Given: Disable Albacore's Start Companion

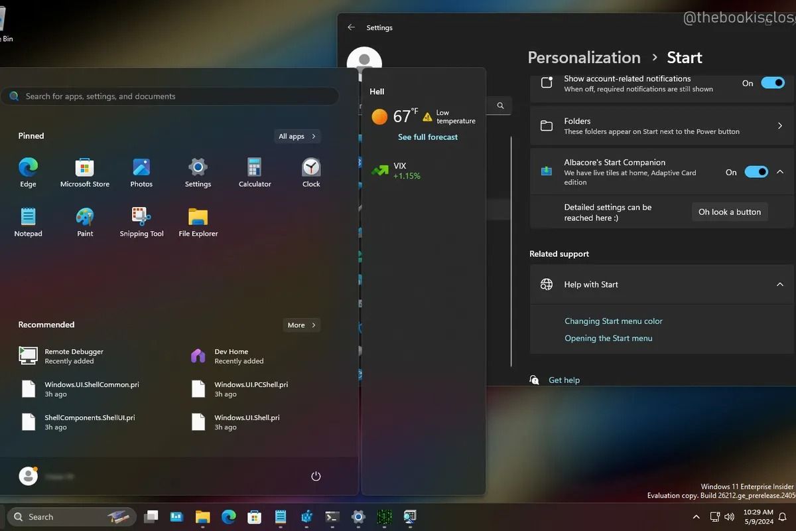Looking at the screenshot, I should pos(756,171).
